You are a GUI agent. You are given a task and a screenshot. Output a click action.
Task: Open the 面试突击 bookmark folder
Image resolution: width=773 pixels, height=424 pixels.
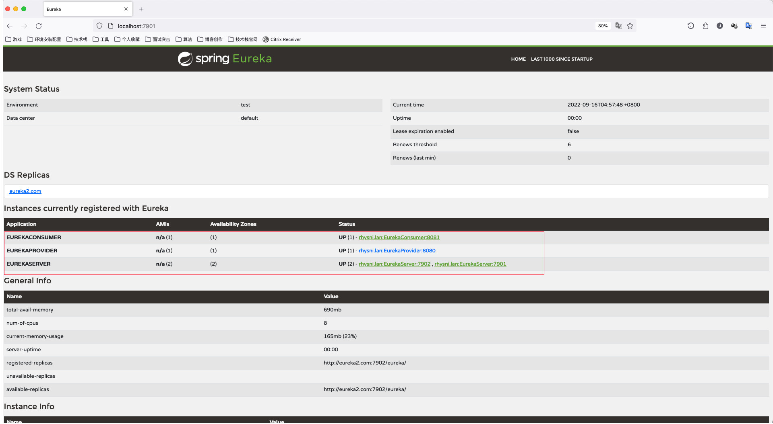158,39
